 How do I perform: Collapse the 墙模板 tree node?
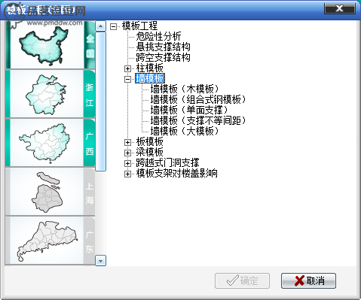click(127, 79)
